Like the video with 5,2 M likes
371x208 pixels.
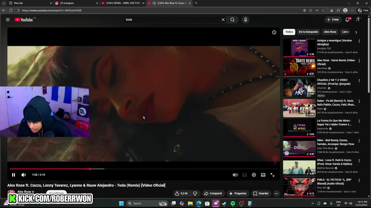(x=181, y=194)
